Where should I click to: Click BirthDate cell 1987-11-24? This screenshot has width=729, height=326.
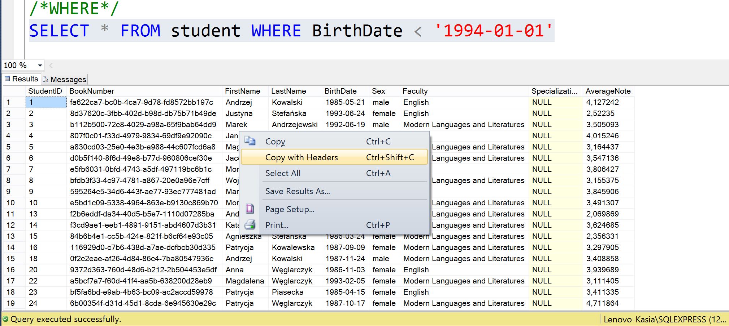tap(345, 259)
